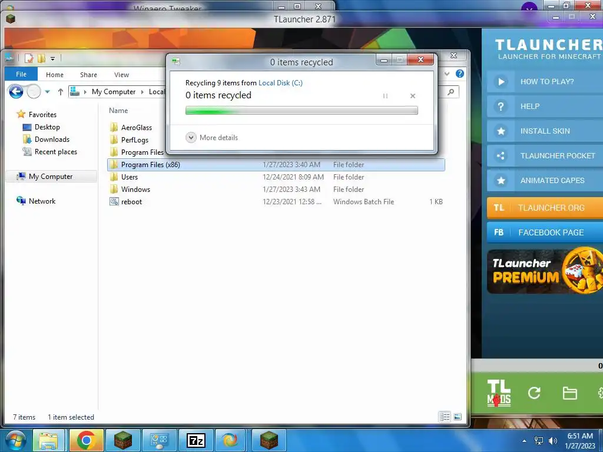Open Explorer Help question mark icon

click(459, 74)
